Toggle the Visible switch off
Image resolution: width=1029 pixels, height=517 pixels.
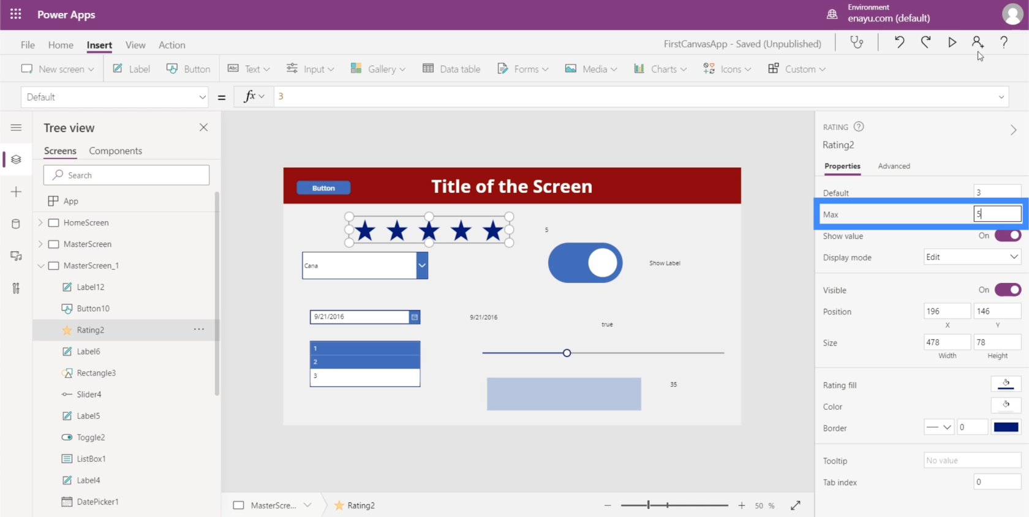pyautogui.click(x=1008, y=290)
